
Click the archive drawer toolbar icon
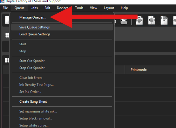[x=124, y=21]
